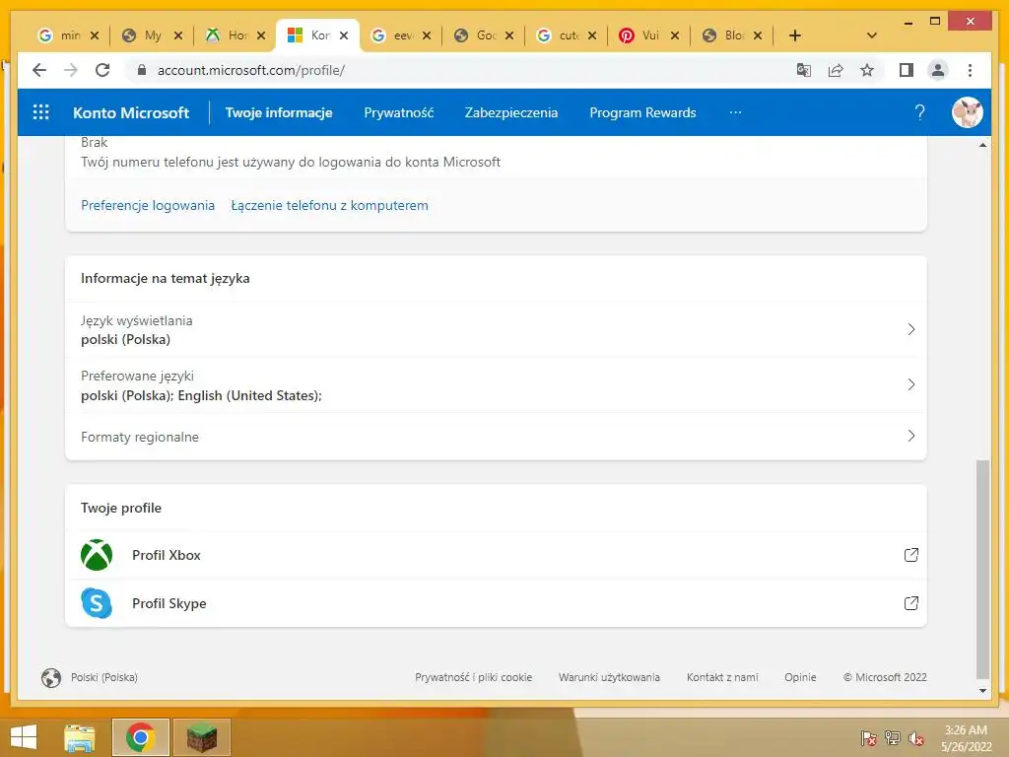This screenshot has height=757, width=1009.
Task: Click the scrollbar up arrow
Action: [982, 145]
